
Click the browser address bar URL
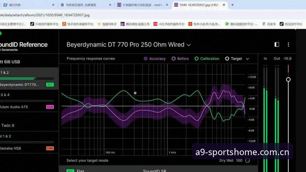coord(45,15)
